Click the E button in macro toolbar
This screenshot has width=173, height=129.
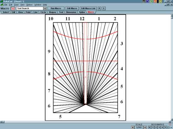(104, 8)
